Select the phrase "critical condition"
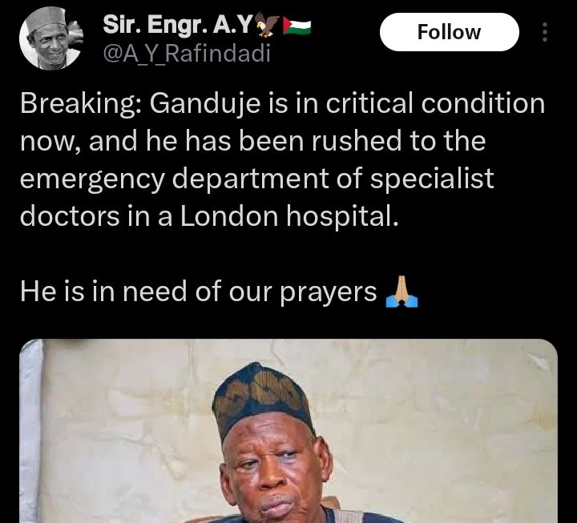This screenshot has height=523, width=577. coord(435,103)
